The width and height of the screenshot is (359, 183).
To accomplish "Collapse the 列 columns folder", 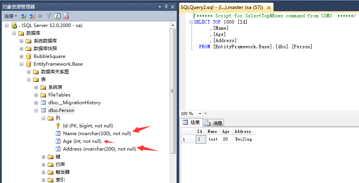I will [x=43, y=118].
